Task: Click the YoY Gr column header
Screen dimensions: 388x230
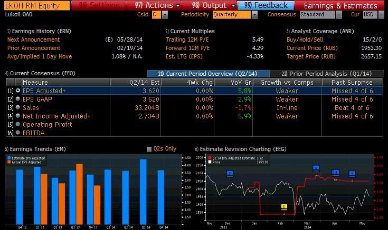Action: click(x=233, y=82)
